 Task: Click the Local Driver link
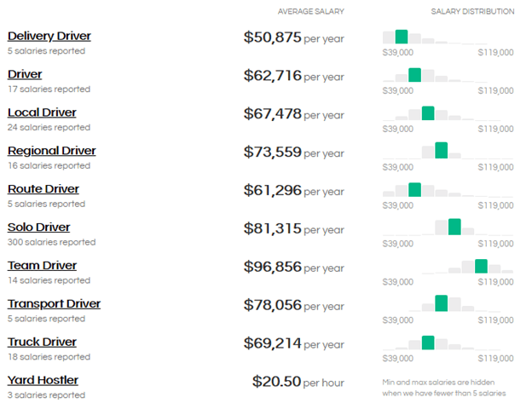pos(42,112)
